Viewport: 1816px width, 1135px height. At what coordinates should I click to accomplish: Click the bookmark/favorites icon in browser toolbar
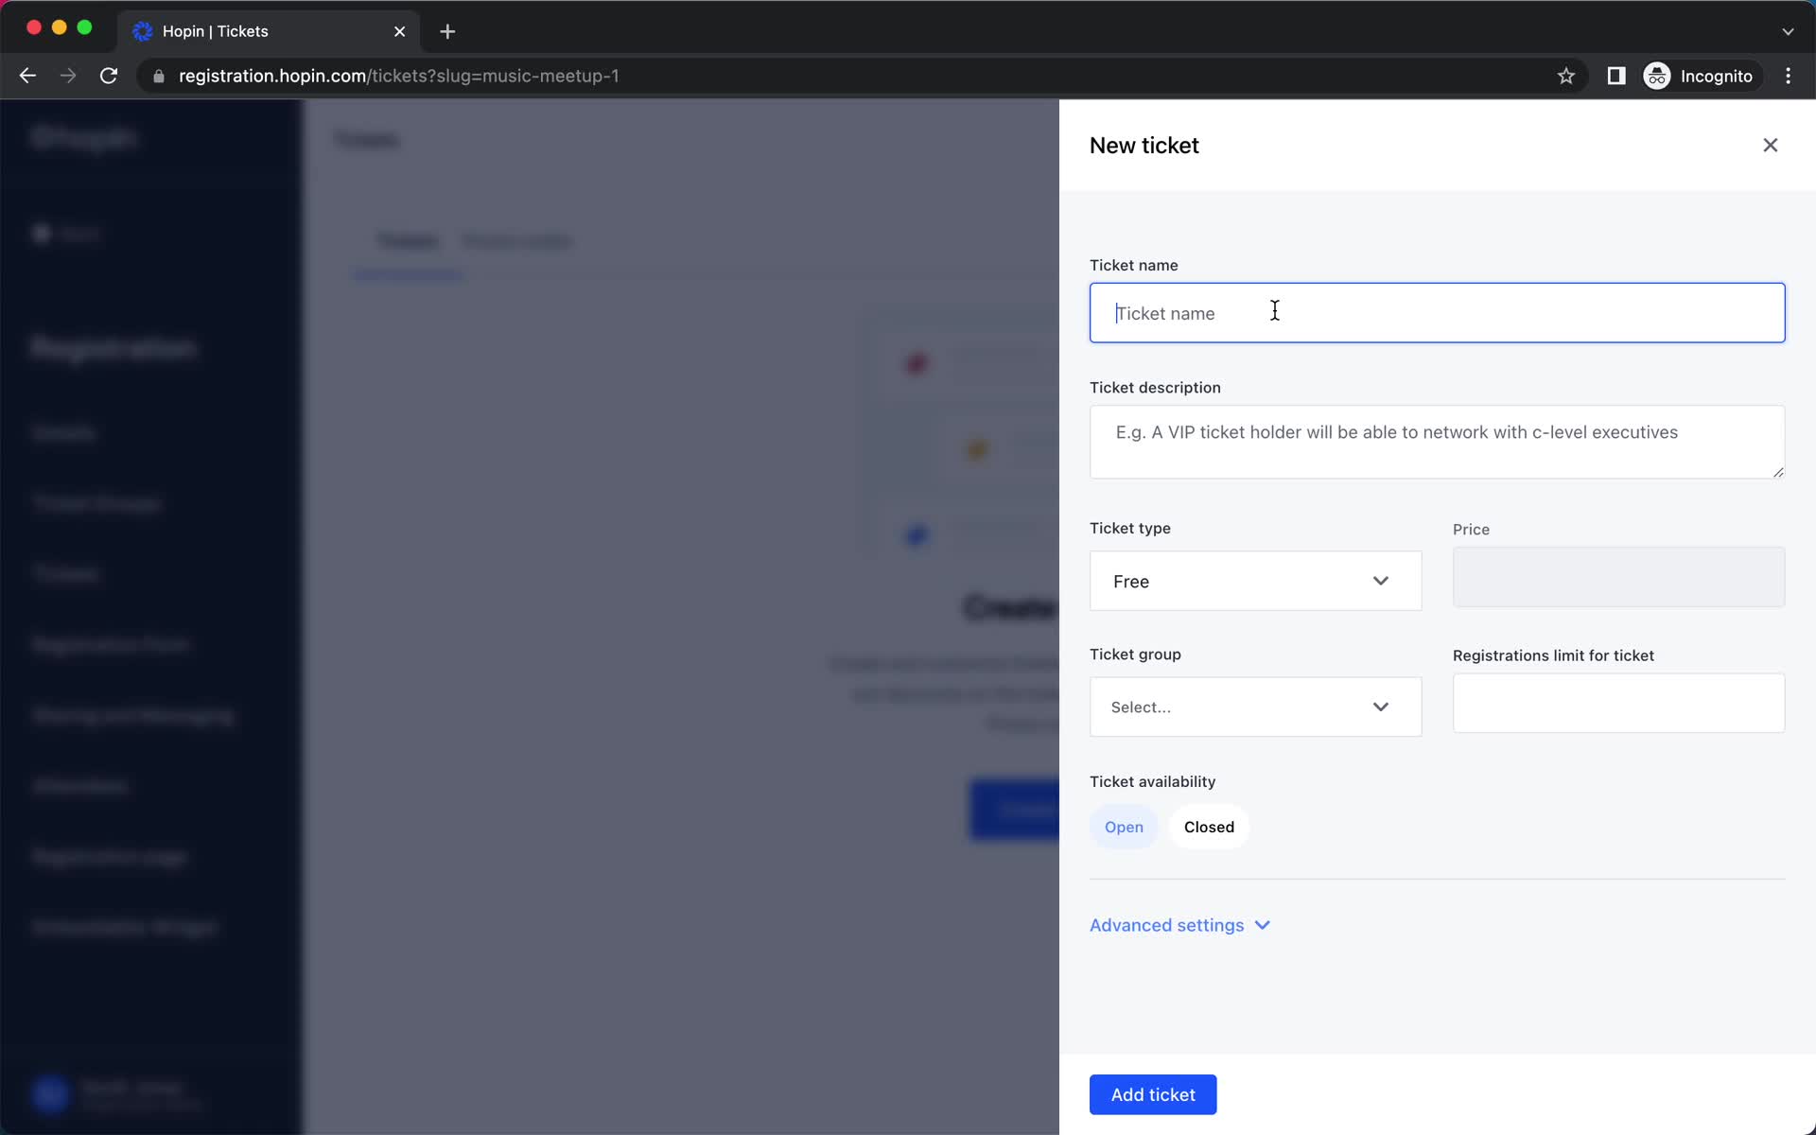[x=1565, y=75]
